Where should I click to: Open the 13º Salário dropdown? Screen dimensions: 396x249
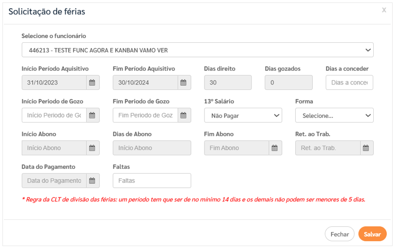point(243,116)
